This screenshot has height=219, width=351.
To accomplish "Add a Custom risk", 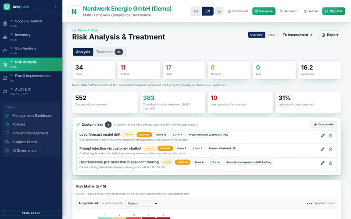I will [323, 124].
